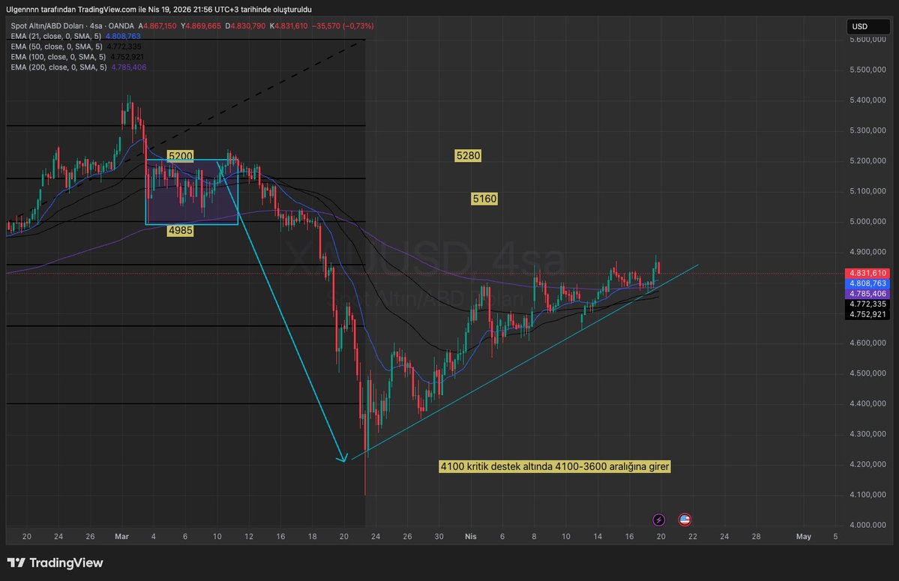
Task: Click the 4985 yellow price label
Action: click(x=180, y=230)
